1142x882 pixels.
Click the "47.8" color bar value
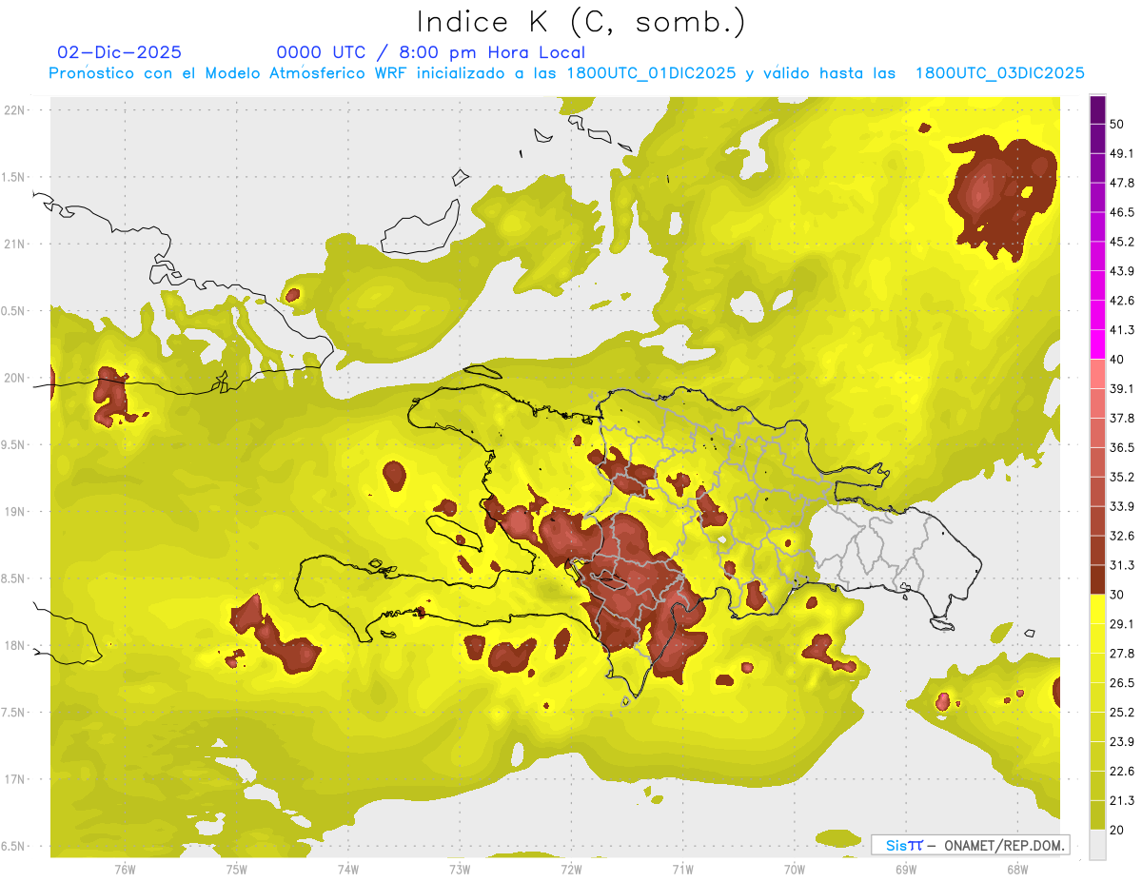pos(1122,183)
